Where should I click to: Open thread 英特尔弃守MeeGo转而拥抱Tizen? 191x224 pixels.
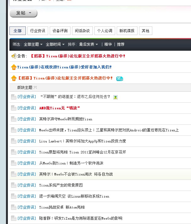click(66, 119)
